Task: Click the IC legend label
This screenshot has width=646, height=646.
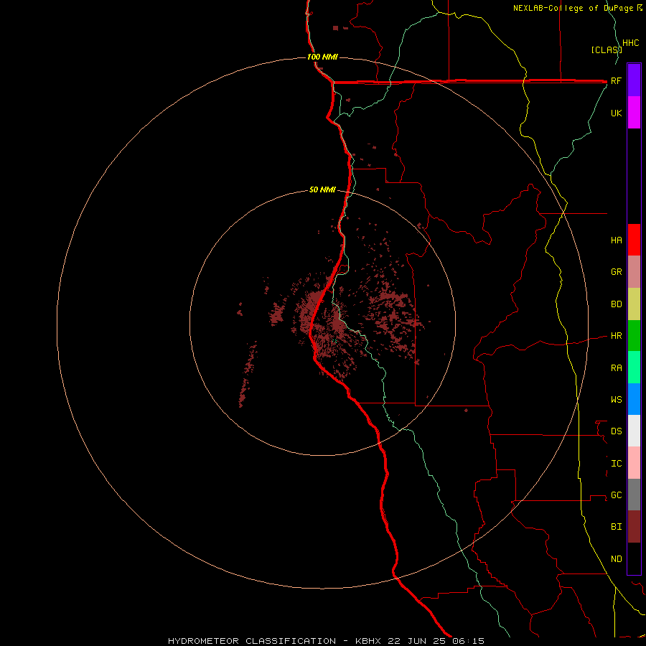Action: [x=616, y=464]
